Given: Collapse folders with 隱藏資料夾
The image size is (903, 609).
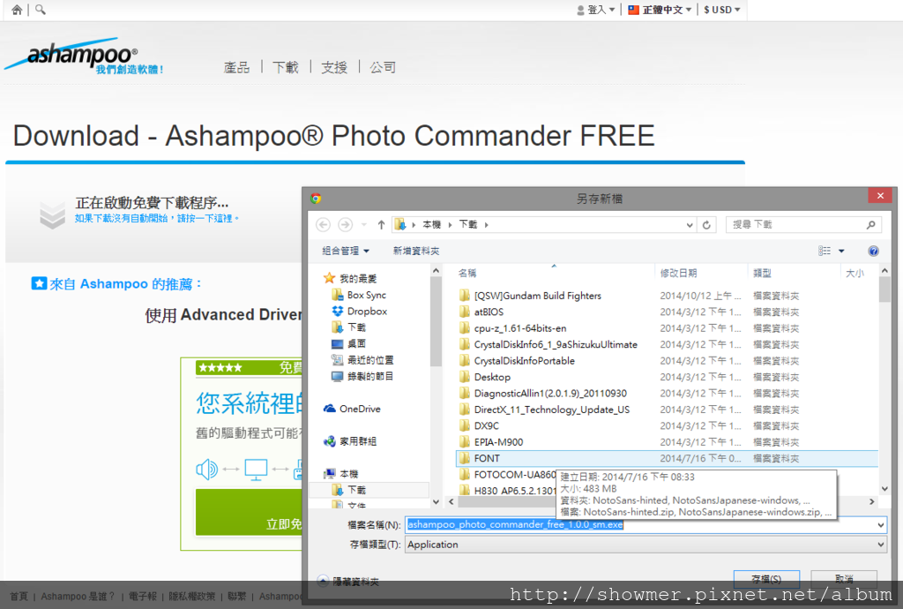Looking at the screenshot, I should 349,582.
